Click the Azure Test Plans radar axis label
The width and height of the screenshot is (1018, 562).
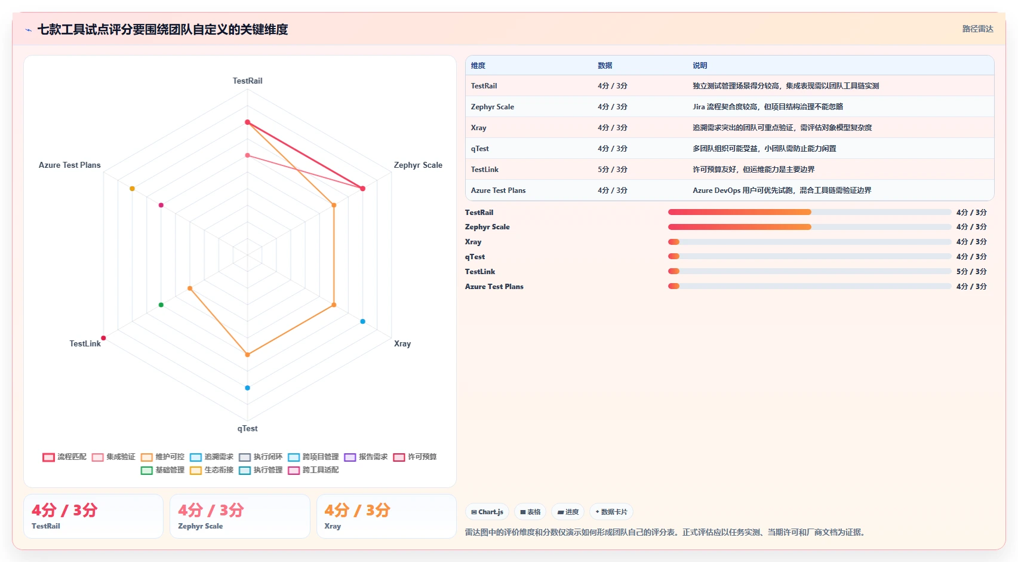69,165
